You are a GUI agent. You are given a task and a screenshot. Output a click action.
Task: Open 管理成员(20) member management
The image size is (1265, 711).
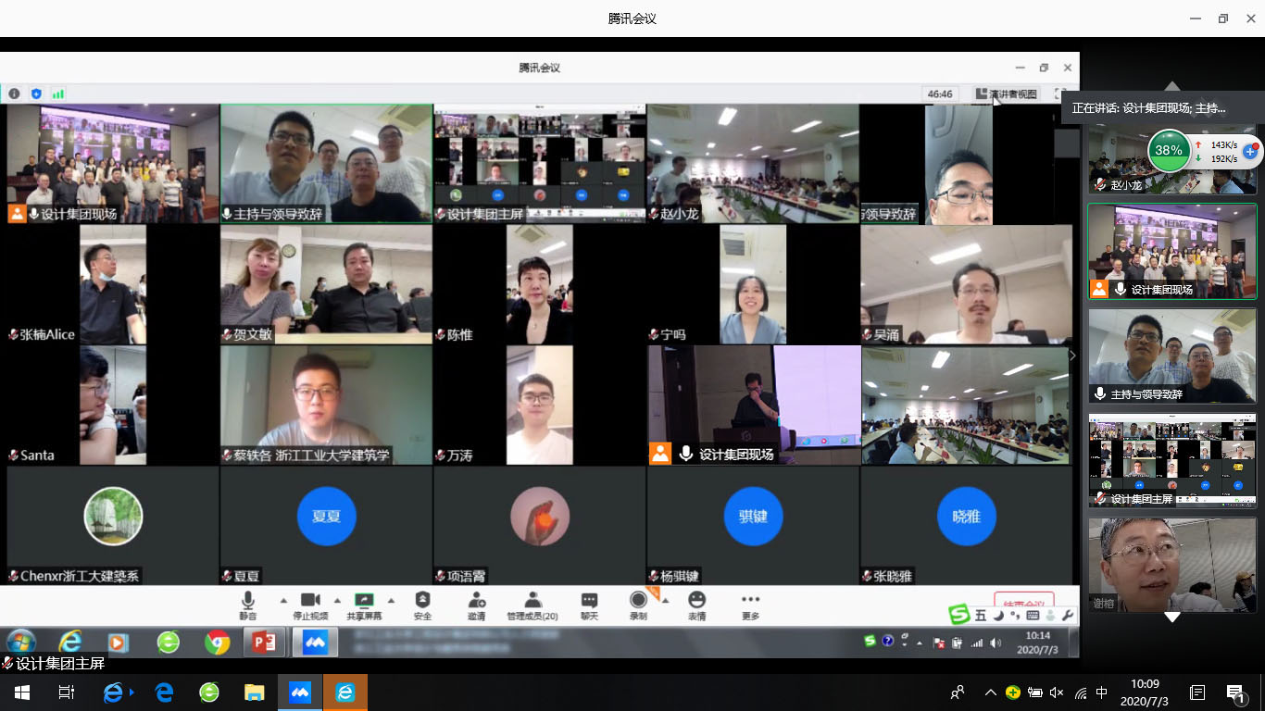pos(532,603)
